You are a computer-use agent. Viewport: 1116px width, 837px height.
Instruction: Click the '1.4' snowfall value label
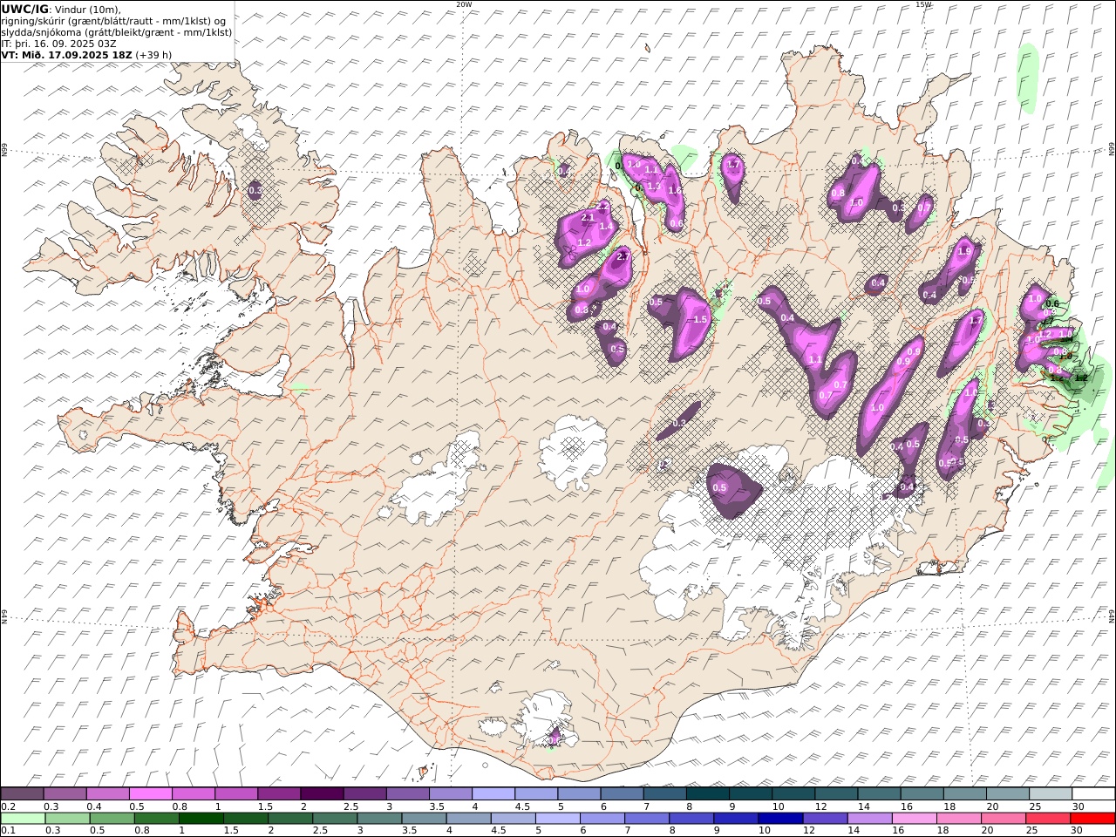click(607, 226)
